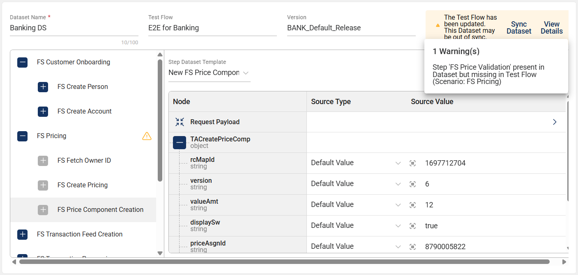The image size is (578, 275).
Task: Click the warning icon in sync banner
Action: (x=438, y=25)
